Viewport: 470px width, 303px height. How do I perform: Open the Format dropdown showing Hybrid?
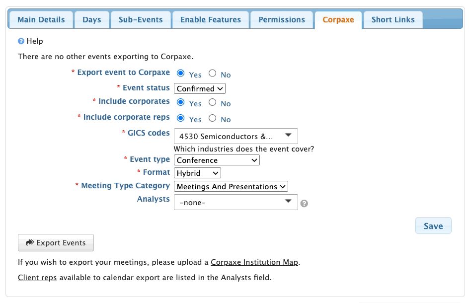click(197, 173)
